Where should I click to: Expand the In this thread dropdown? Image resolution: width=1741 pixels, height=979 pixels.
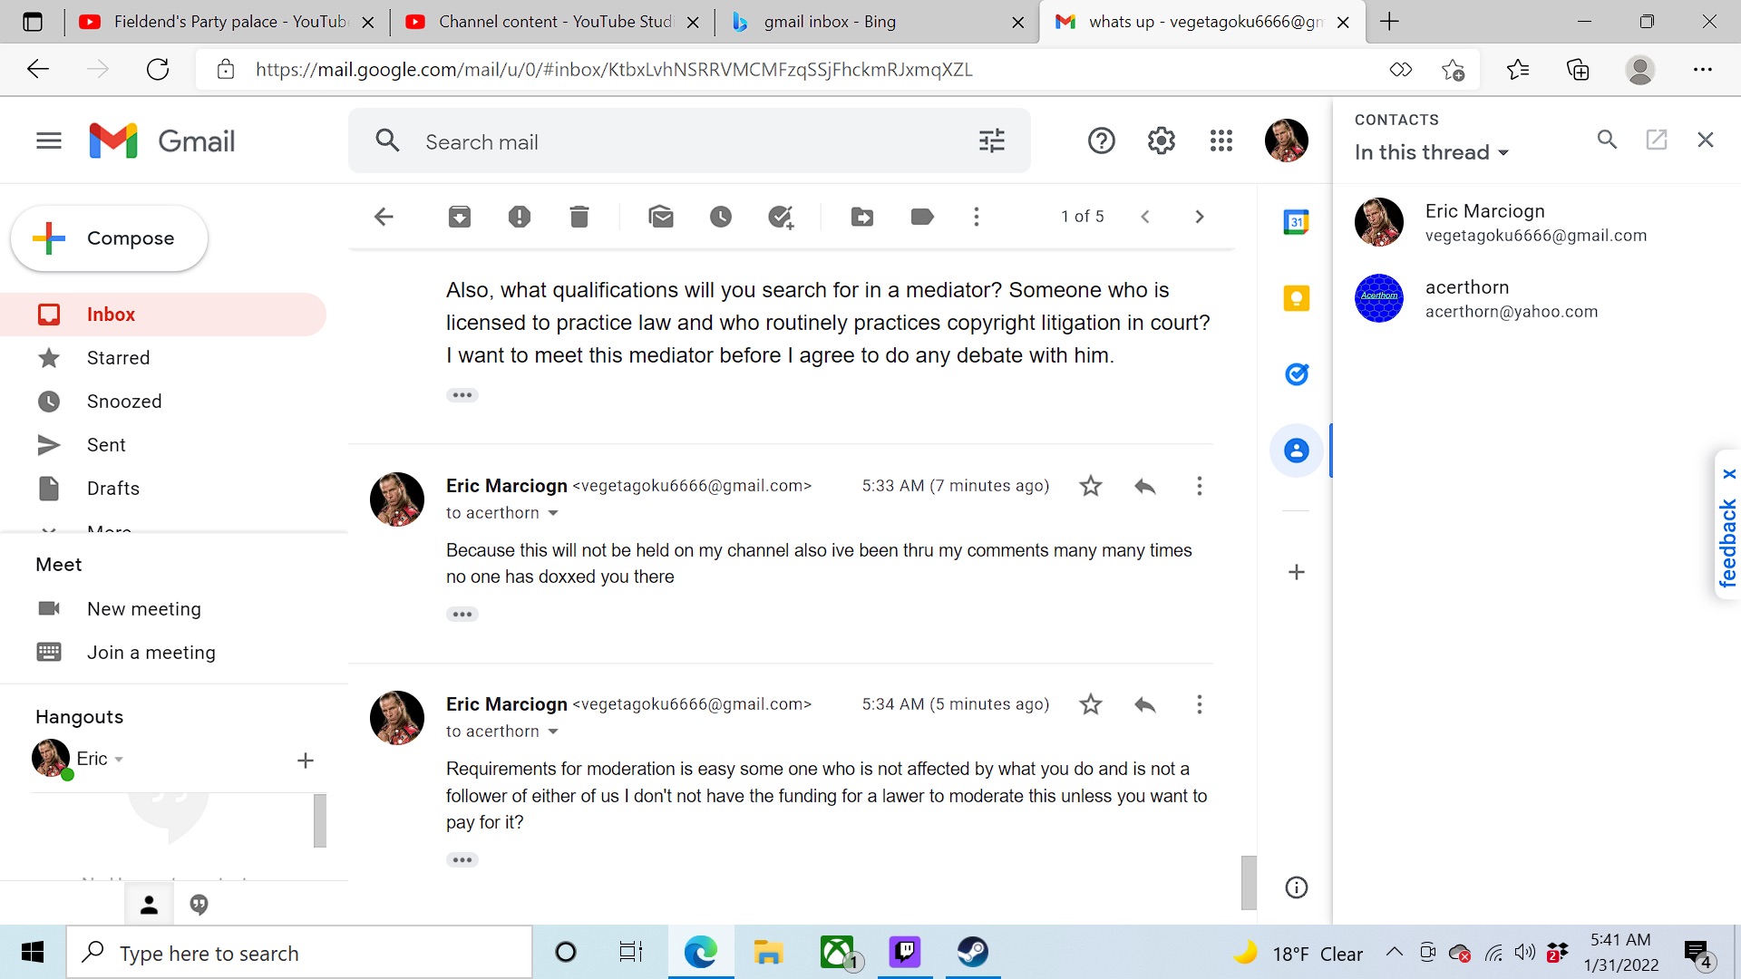coord(1432,152)
